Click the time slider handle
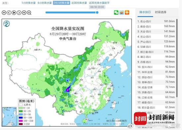The image size is (182, 130). [97, 13]
